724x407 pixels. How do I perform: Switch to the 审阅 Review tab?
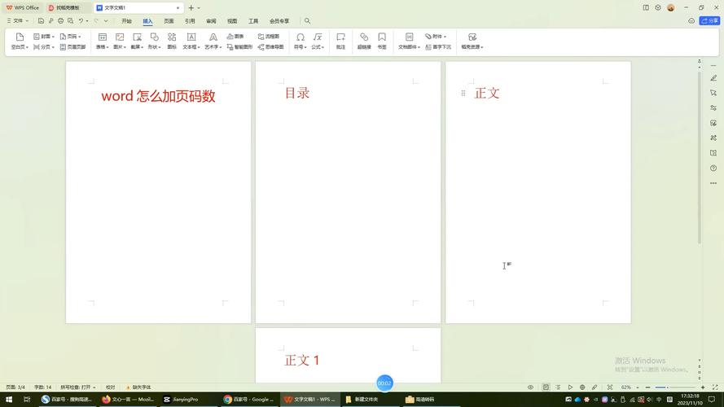point(211,21)
